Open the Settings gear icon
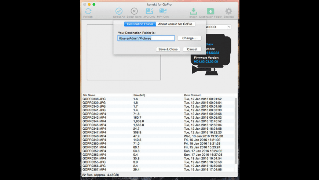 coord(229,11)
